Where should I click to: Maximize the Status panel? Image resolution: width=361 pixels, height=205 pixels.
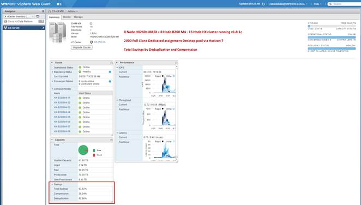pyautogui.click(x=111, y=63)
